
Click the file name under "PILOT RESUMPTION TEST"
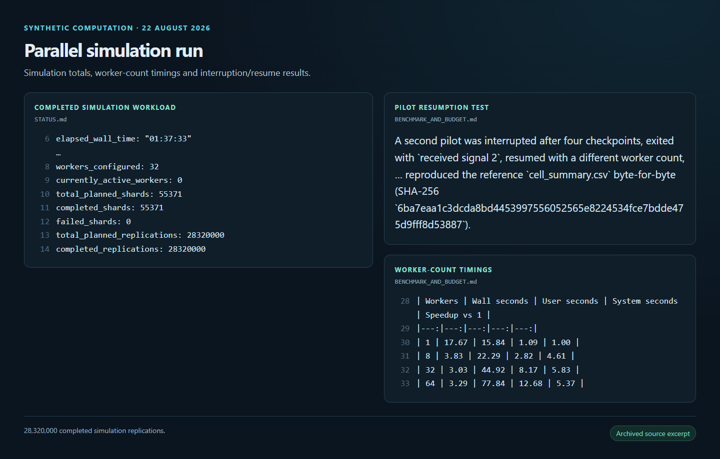click(x=435, y=119)
